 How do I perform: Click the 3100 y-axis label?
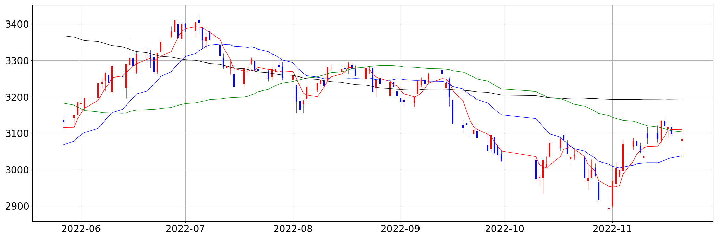click(17, 133)
